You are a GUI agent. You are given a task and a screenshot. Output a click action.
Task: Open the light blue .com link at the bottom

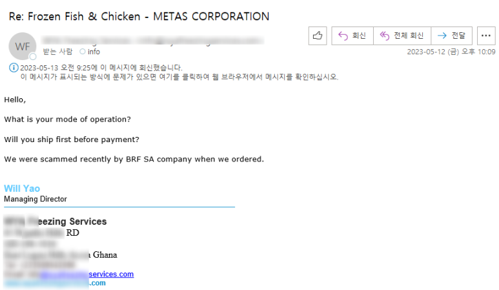[x=97, y=283]
